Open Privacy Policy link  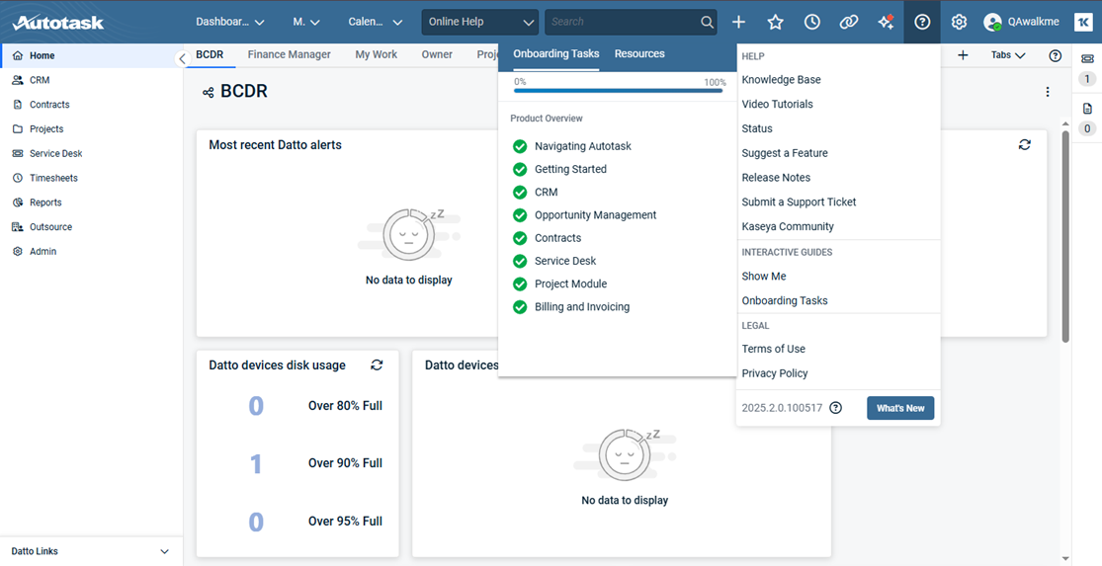click(x=775, y=373)
